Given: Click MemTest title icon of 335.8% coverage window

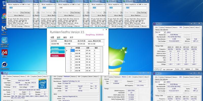Looking at the screenshot, I should (x=108, y=1).
